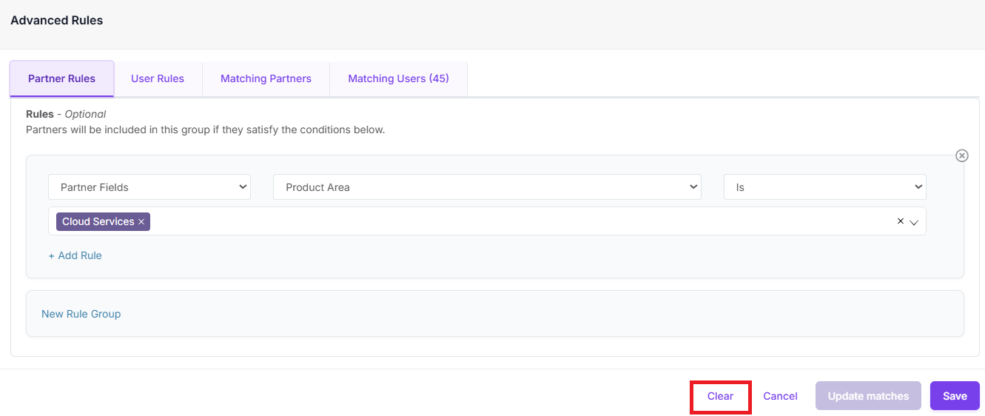Go to the Matching Users (45) tab
This screenshot has height=416, width=985.
click(x=398, y=78)
